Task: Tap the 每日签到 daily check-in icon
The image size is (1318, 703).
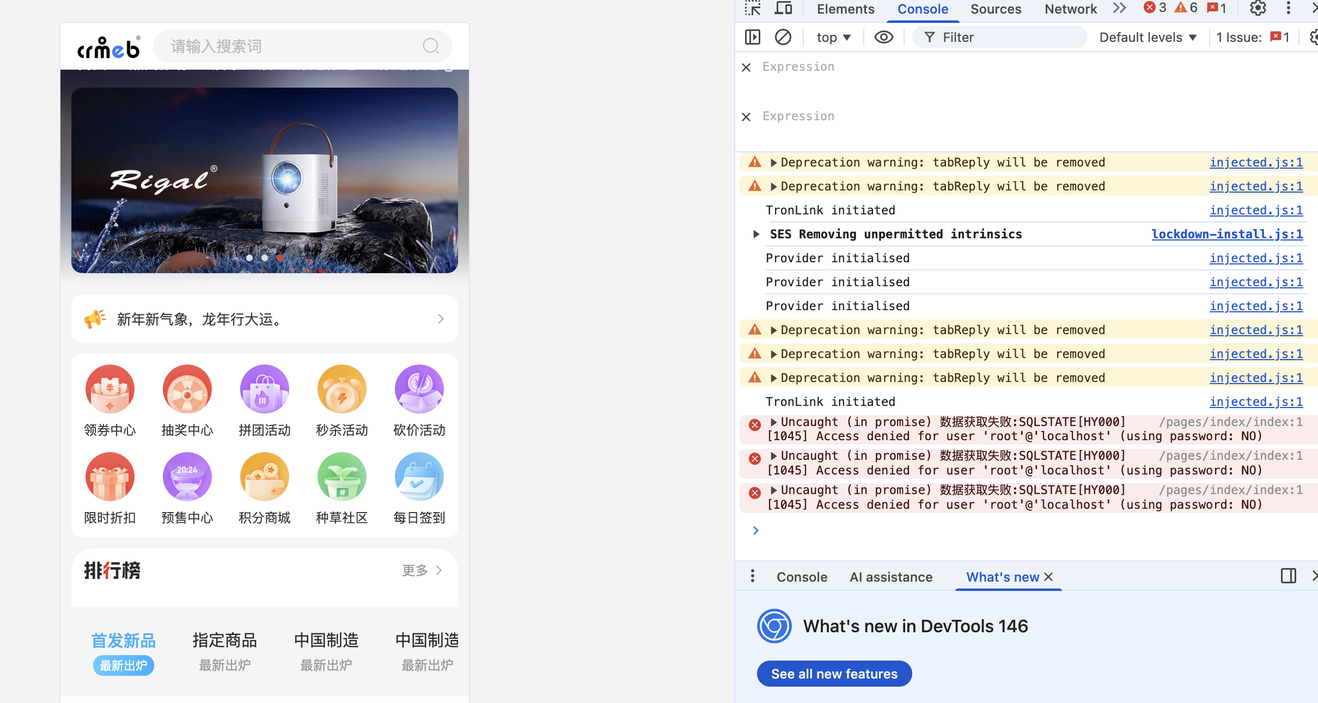Action: pos(419,477)
